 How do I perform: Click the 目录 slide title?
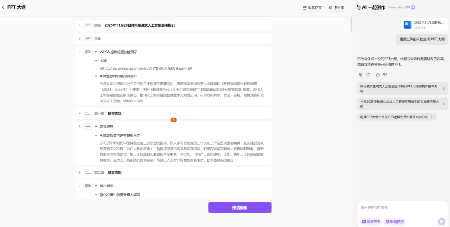pos(97,39)
